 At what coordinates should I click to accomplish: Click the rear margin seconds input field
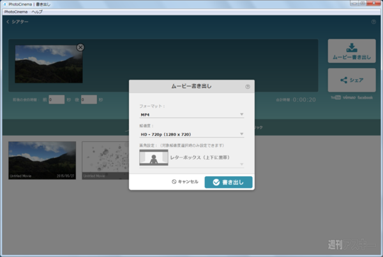89,99
